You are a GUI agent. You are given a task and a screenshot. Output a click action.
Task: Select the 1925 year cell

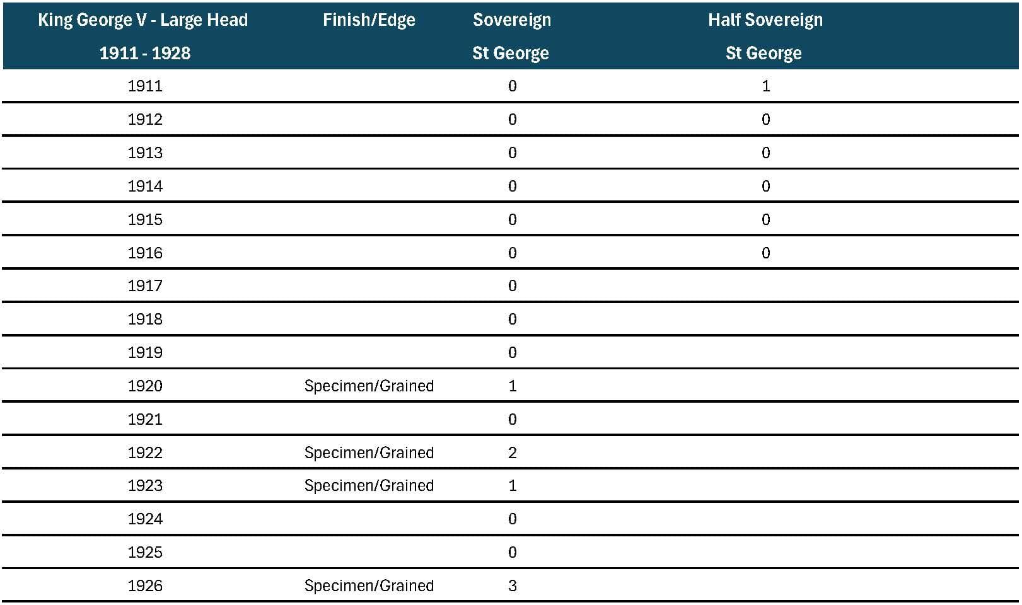145,553
